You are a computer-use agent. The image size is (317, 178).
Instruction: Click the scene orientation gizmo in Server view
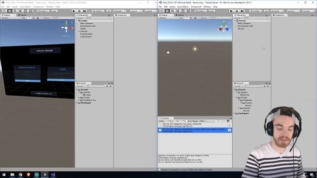pyautogui.click(x=224, y=27)
